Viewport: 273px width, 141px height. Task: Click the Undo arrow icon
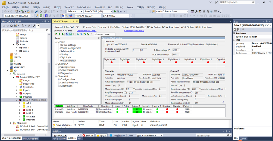(x=54, y=12)
